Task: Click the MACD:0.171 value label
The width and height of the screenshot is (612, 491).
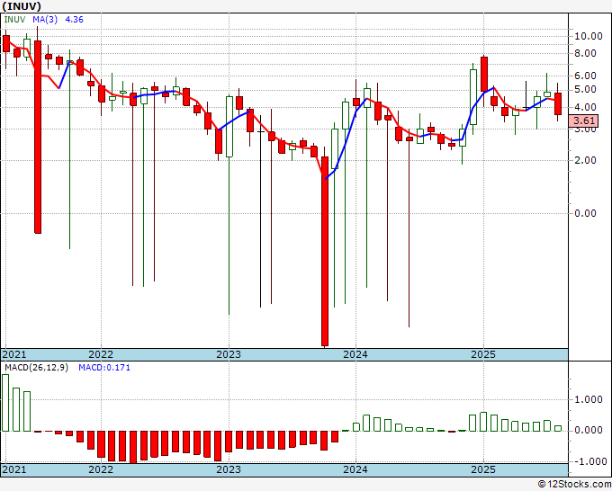Action: 104,368
